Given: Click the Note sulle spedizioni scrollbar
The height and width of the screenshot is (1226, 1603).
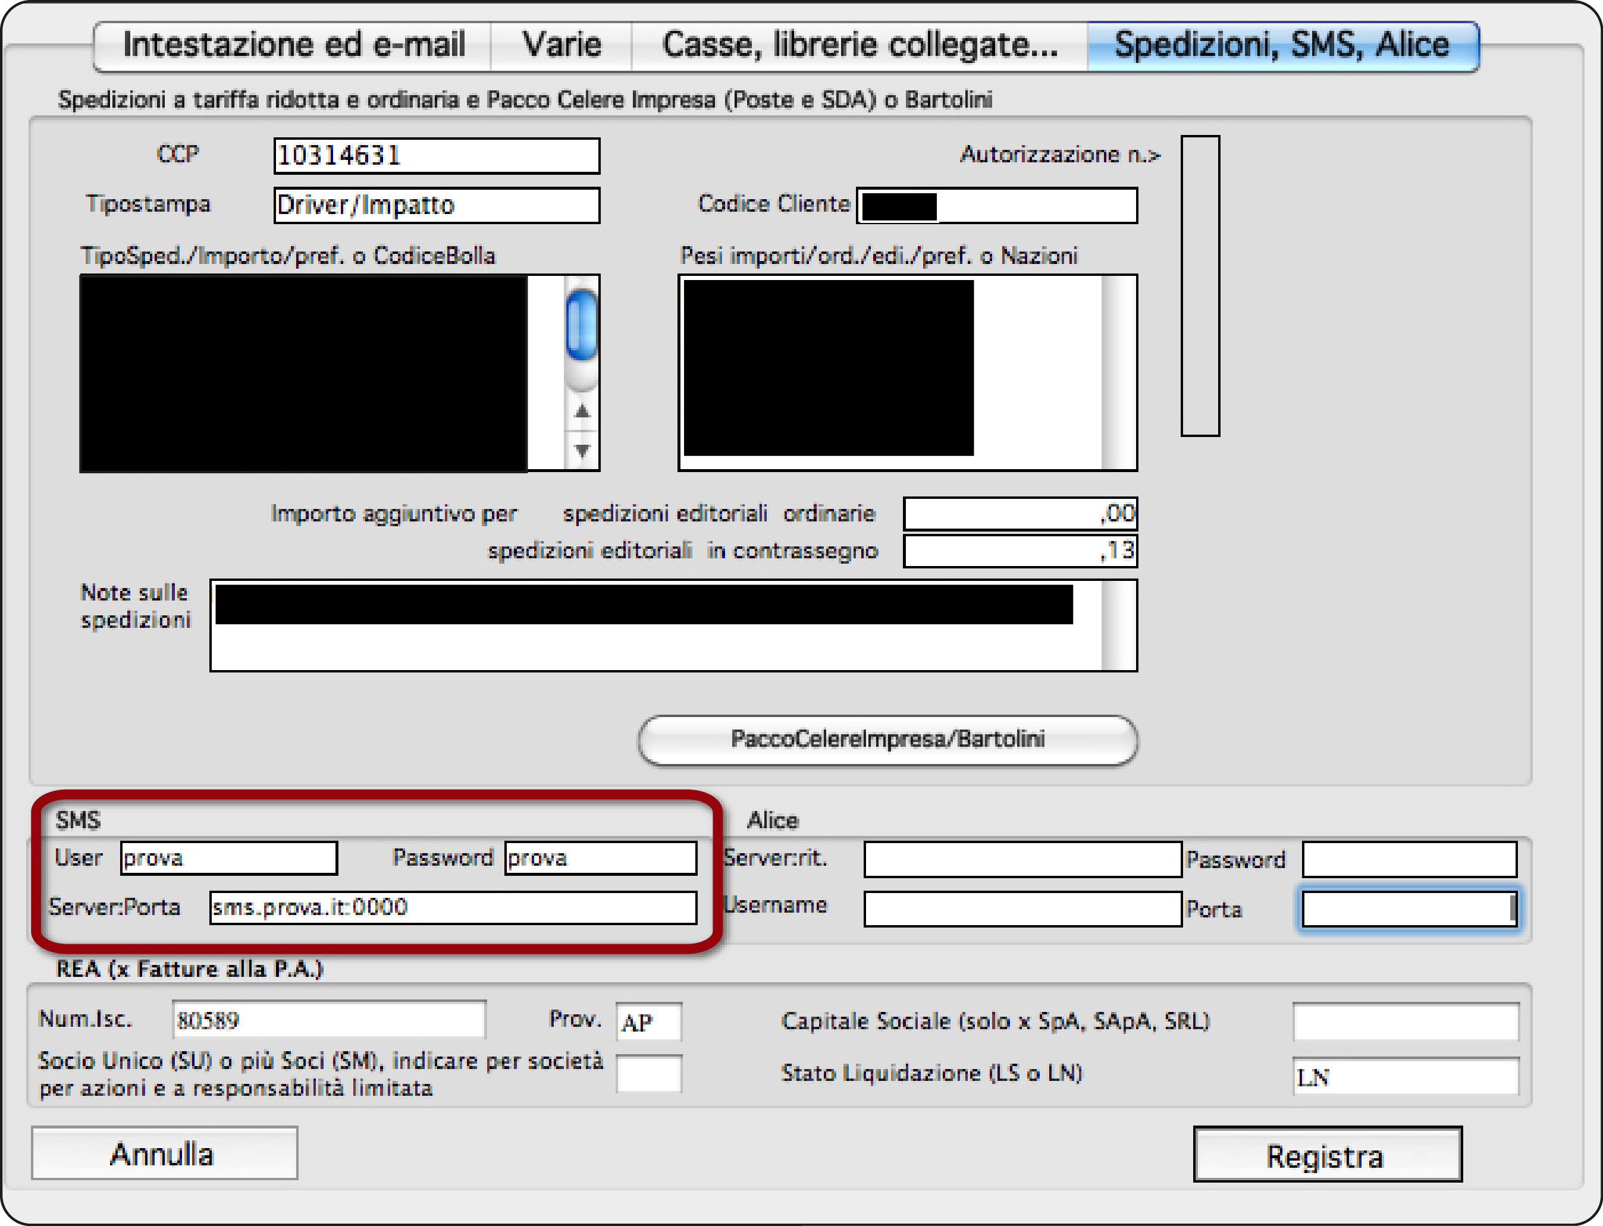Looking at the screenshot, I should [1119, 625].
